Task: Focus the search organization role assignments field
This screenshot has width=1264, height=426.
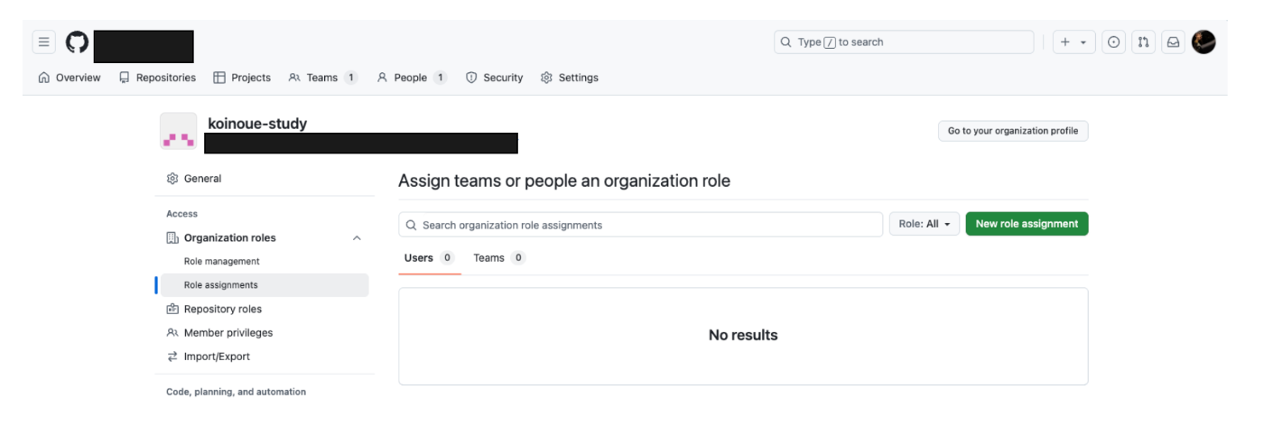Action: (640, 225)
